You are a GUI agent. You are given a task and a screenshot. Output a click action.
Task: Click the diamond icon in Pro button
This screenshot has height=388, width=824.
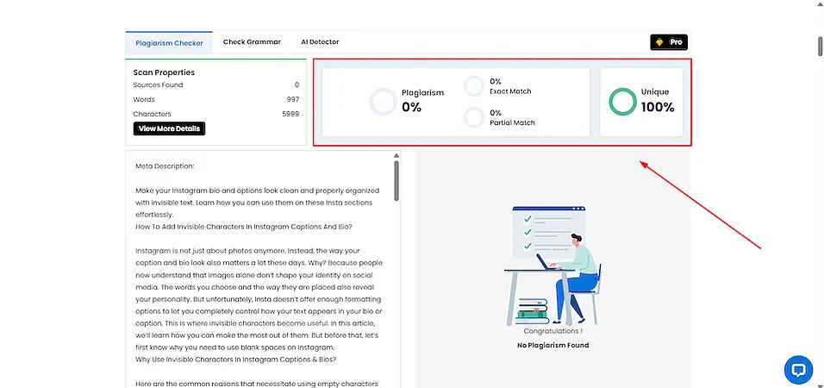(x=659, y=42)
